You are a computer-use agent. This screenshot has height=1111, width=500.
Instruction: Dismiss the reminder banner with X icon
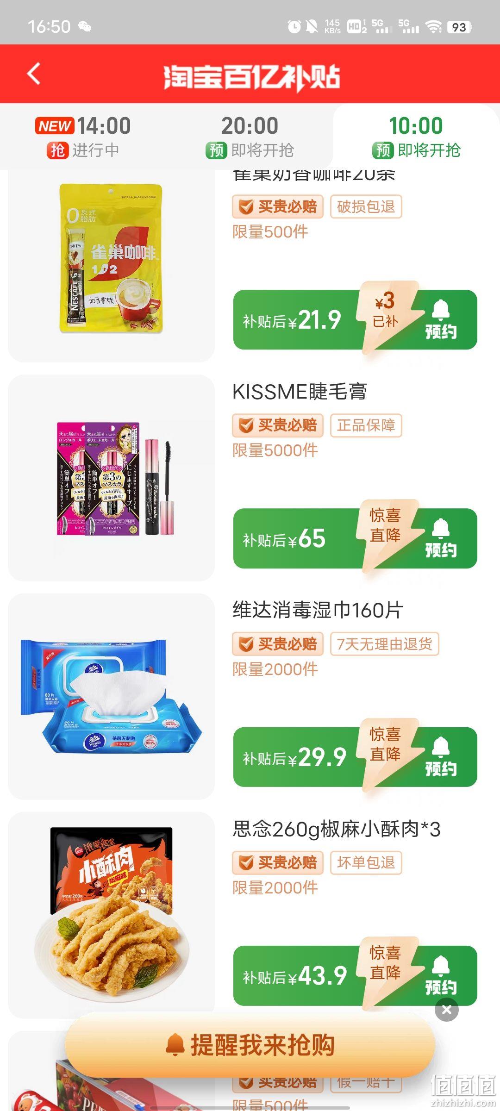tap(447, 1010)
